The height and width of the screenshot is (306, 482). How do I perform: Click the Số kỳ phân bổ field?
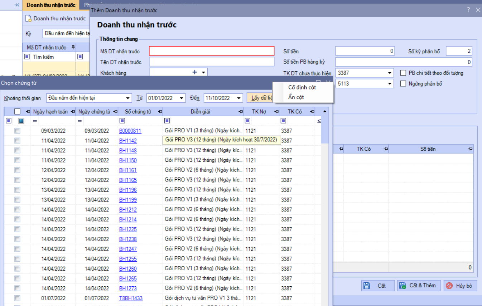click(x=459, y=51)
